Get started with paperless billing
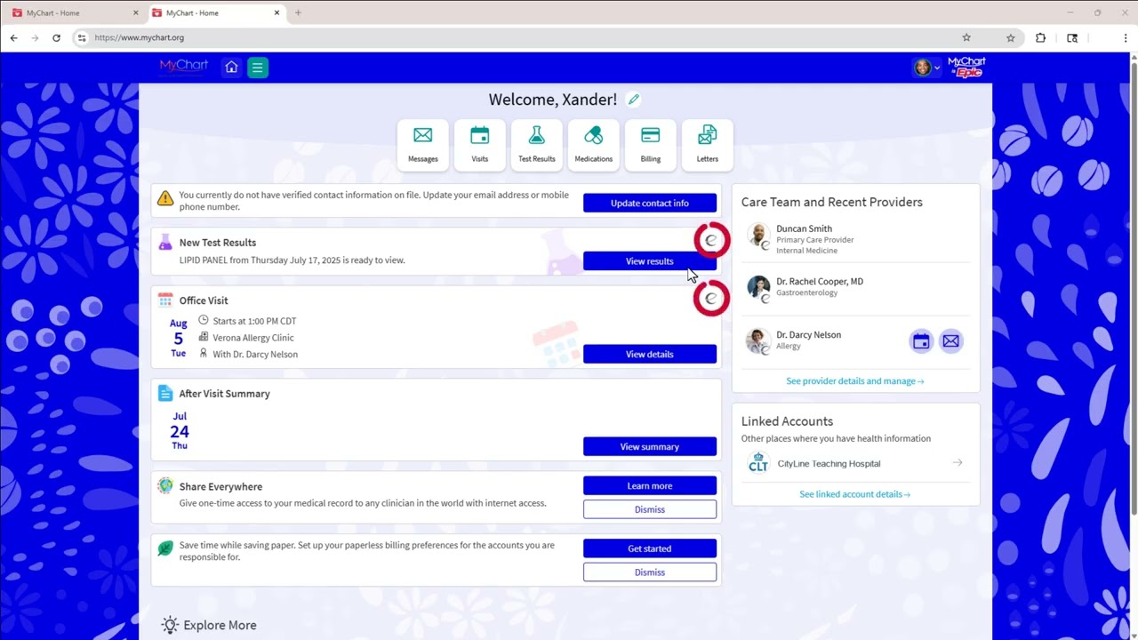 650,548
